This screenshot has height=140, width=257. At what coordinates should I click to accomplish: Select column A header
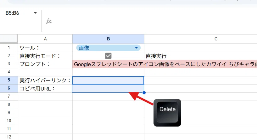[45, 39]
